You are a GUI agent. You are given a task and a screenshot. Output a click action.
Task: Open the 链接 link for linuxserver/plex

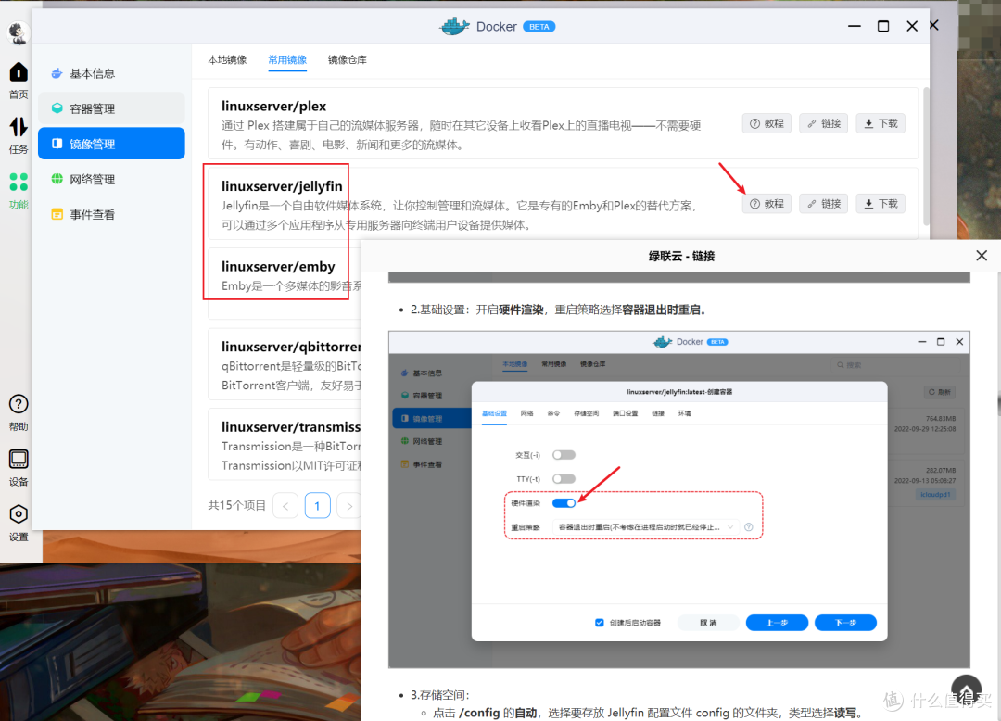click(824, 123)
